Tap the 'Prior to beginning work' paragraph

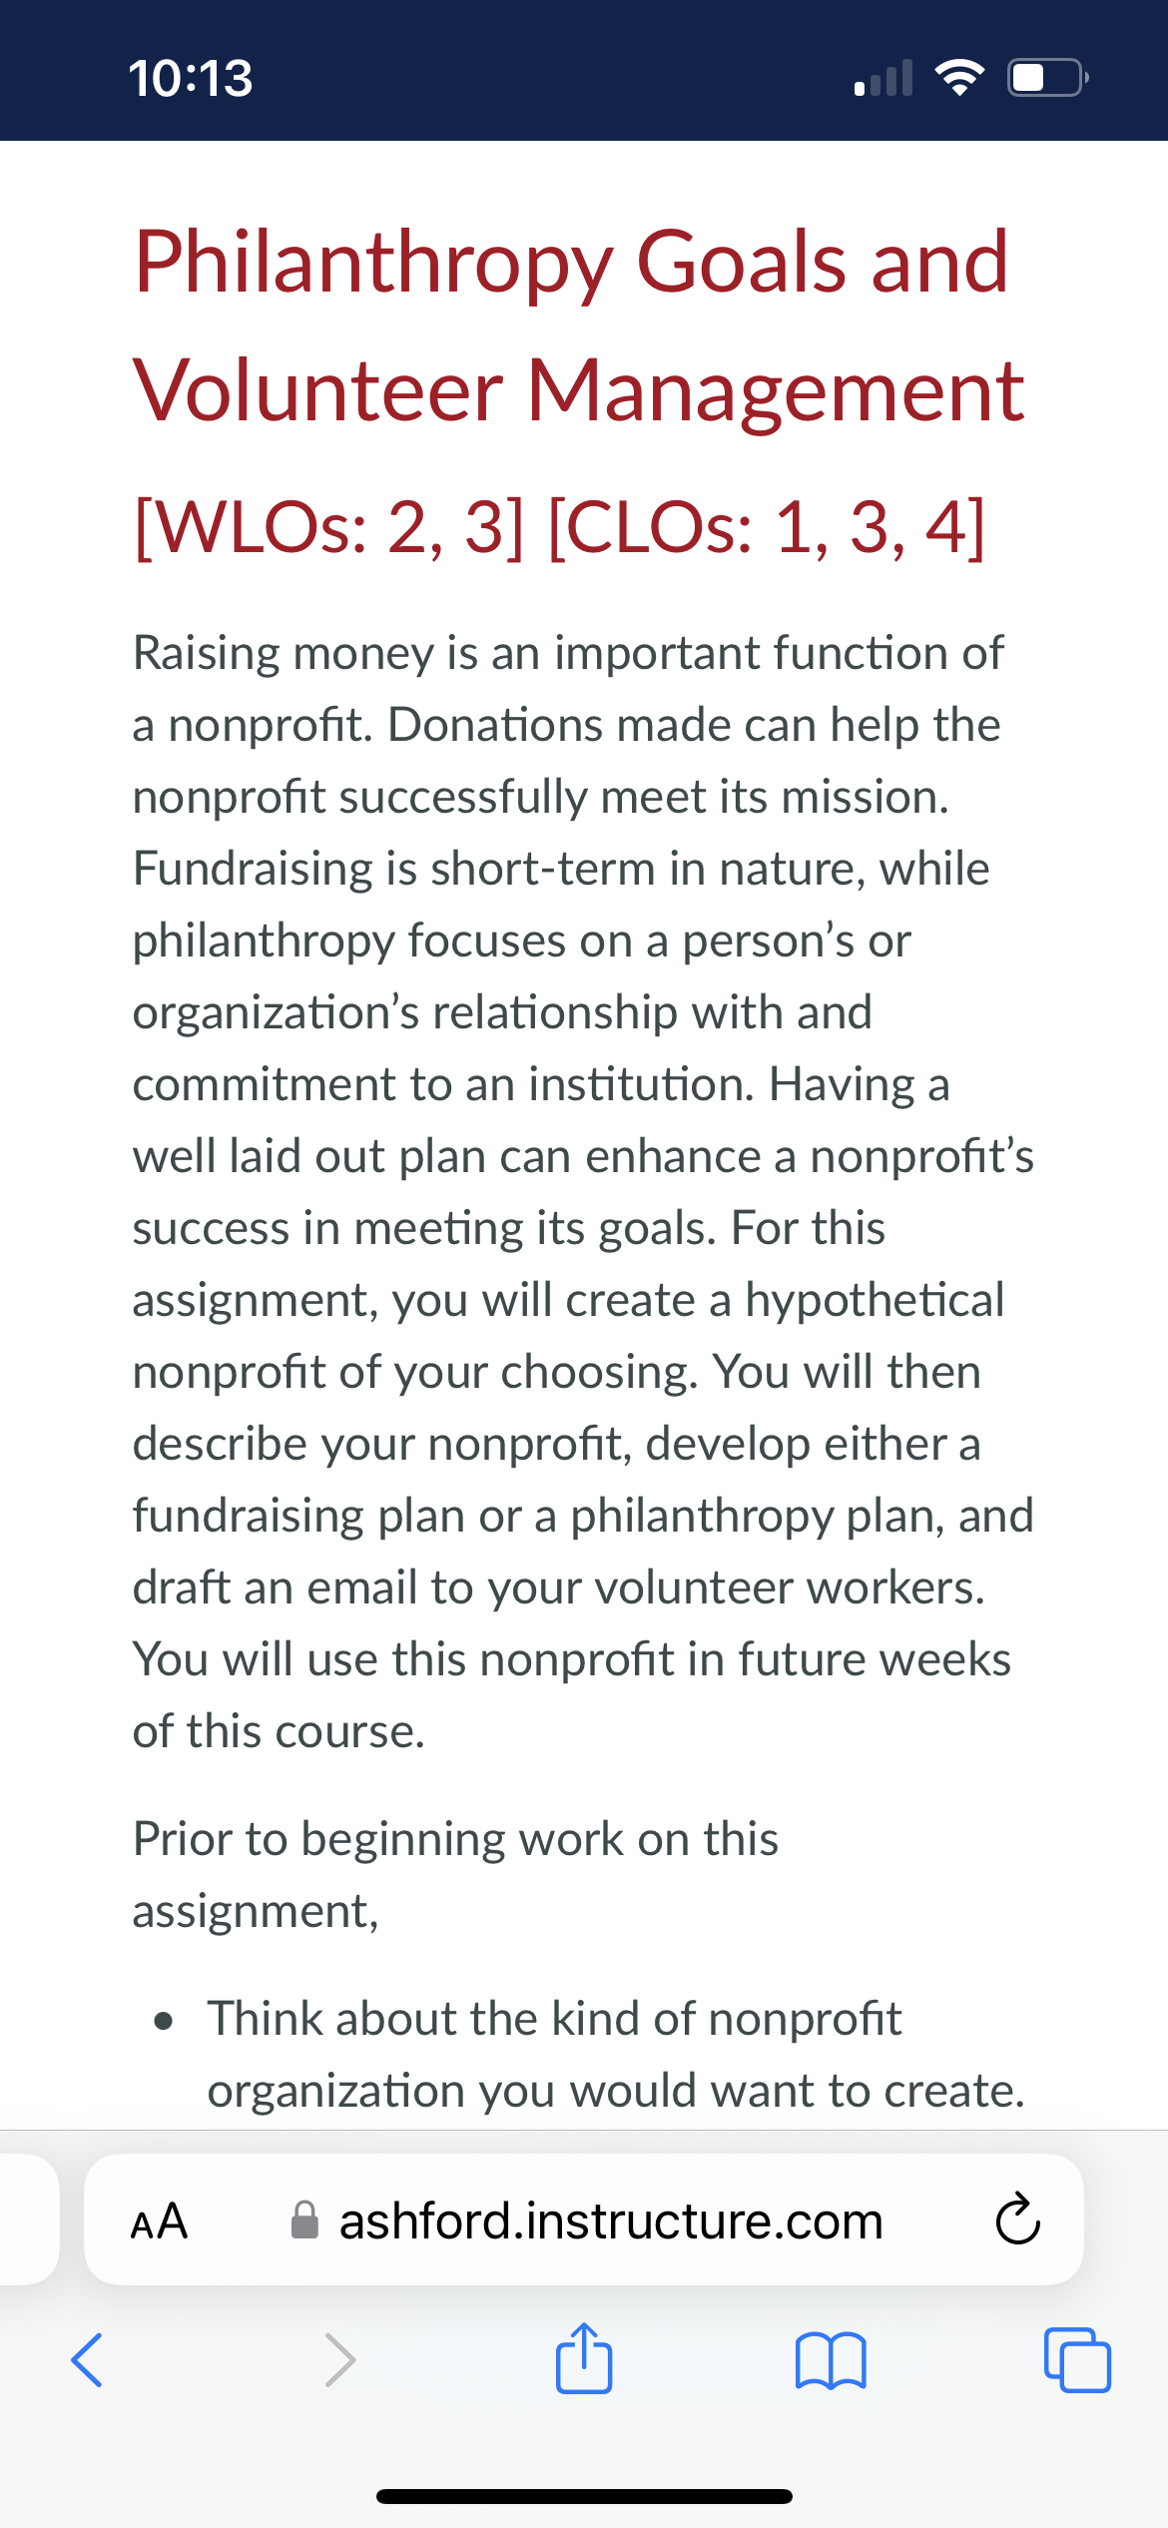(x=455, y=1874)
